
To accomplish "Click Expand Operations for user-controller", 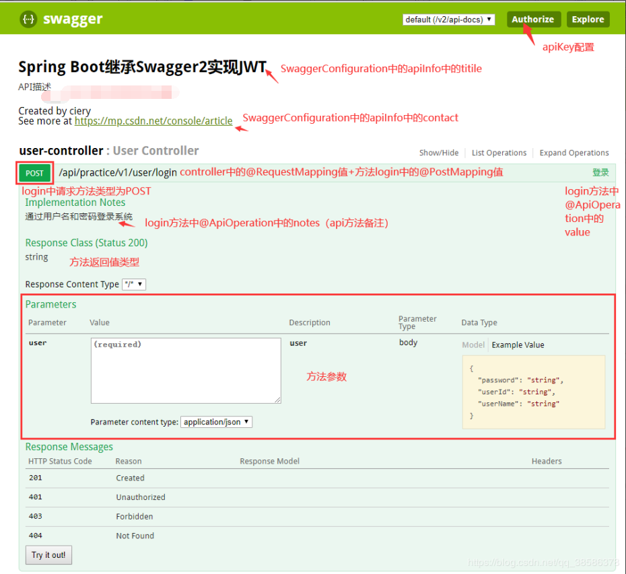I will 573,153.
